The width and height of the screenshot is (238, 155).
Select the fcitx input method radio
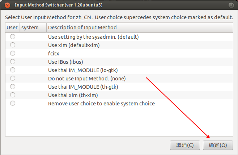tap(13, 53)
